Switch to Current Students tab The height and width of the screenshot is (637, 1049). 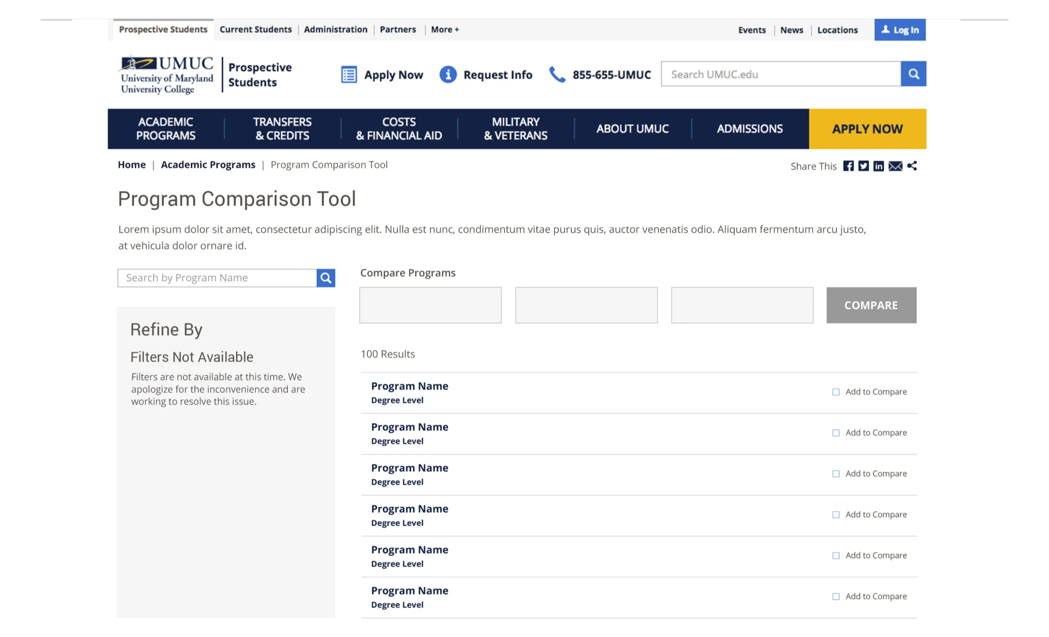255,29
